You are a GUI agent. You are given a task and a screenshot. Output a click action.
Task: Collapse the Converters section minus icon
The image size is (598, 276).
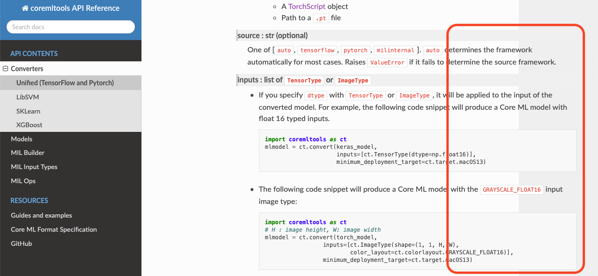pyautogui.click(x=6, y=69)
